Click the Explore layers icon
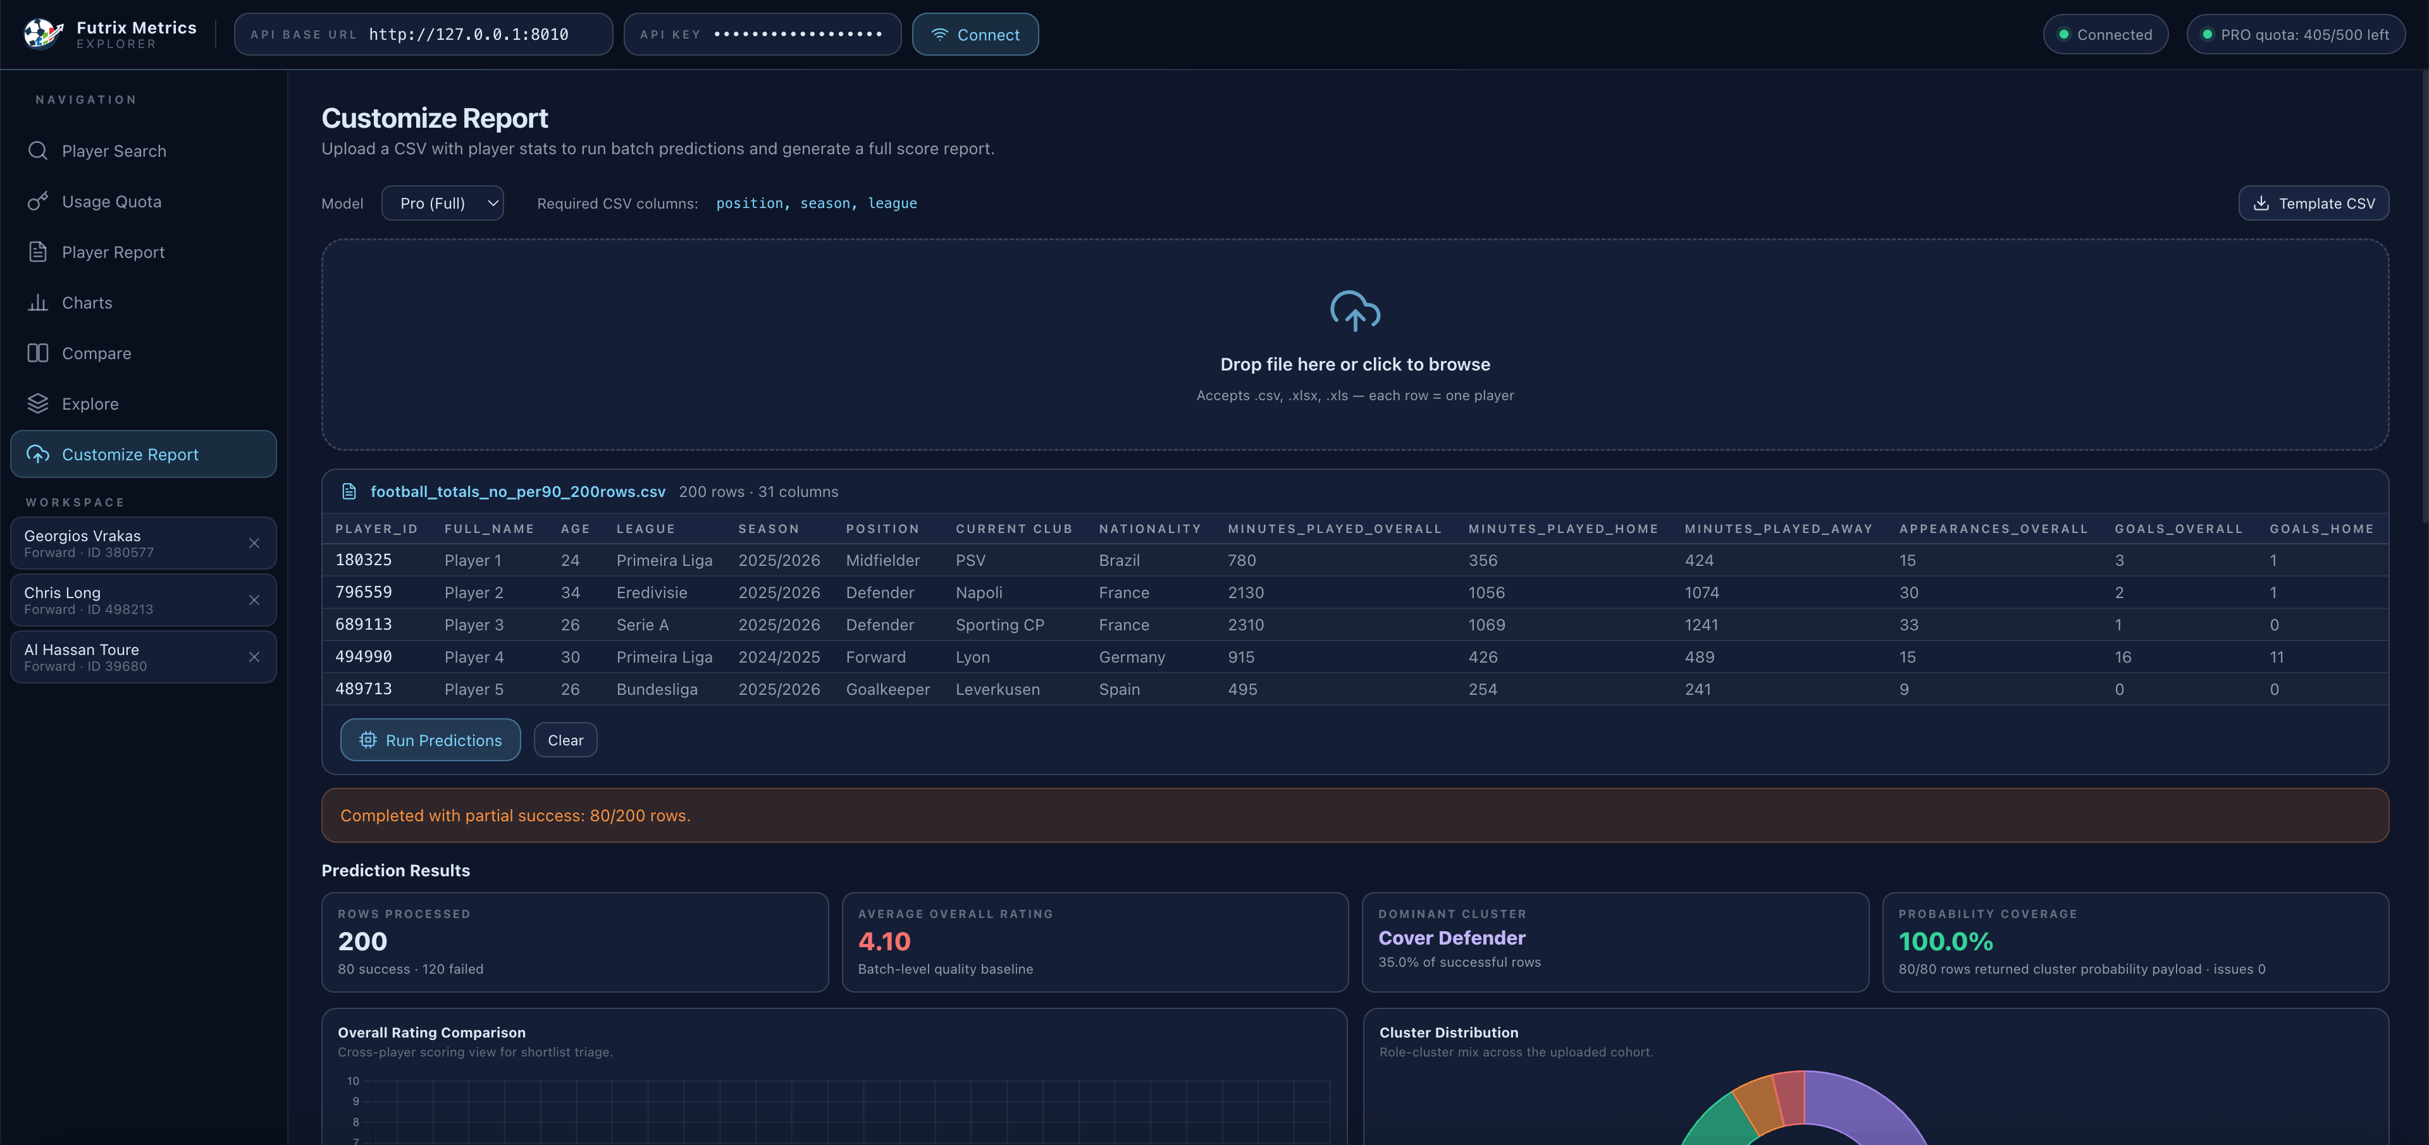2429x1145 pixels. click(38, 403)
